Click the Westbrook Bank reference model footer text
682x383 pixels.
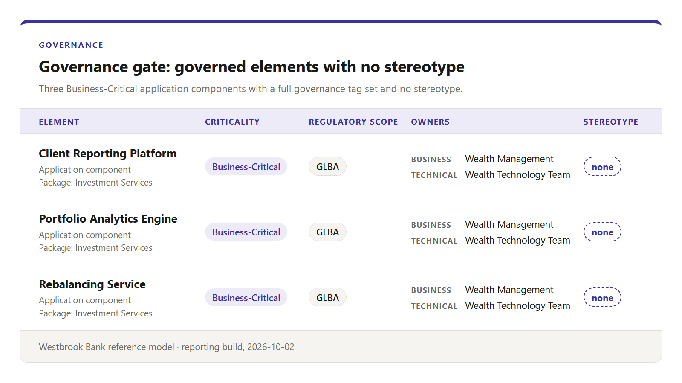tap(166, 347)
